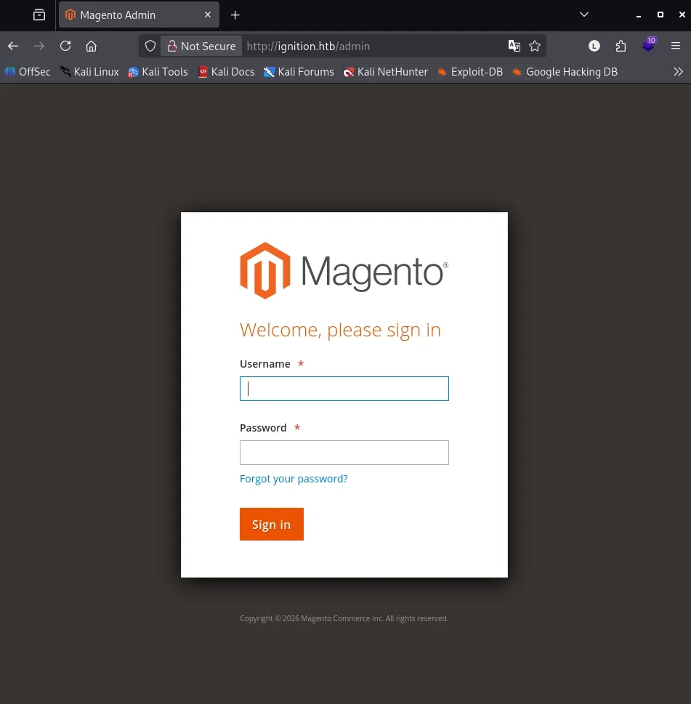
Task: Click the Magento copyright footer text
Action: point(344,618)
